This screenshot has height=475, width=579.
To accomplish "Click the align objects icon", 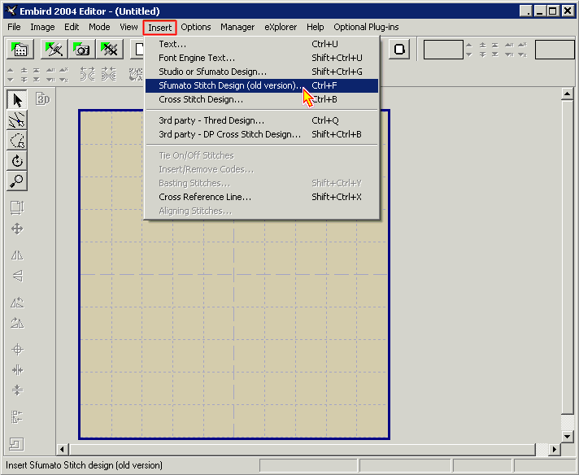I will (x=17, y=417).
